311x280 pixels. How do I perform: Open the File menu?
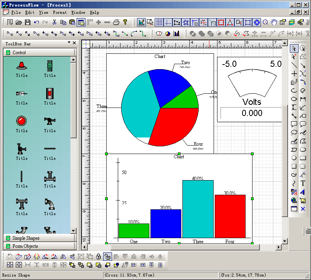[x=16, y=12]
